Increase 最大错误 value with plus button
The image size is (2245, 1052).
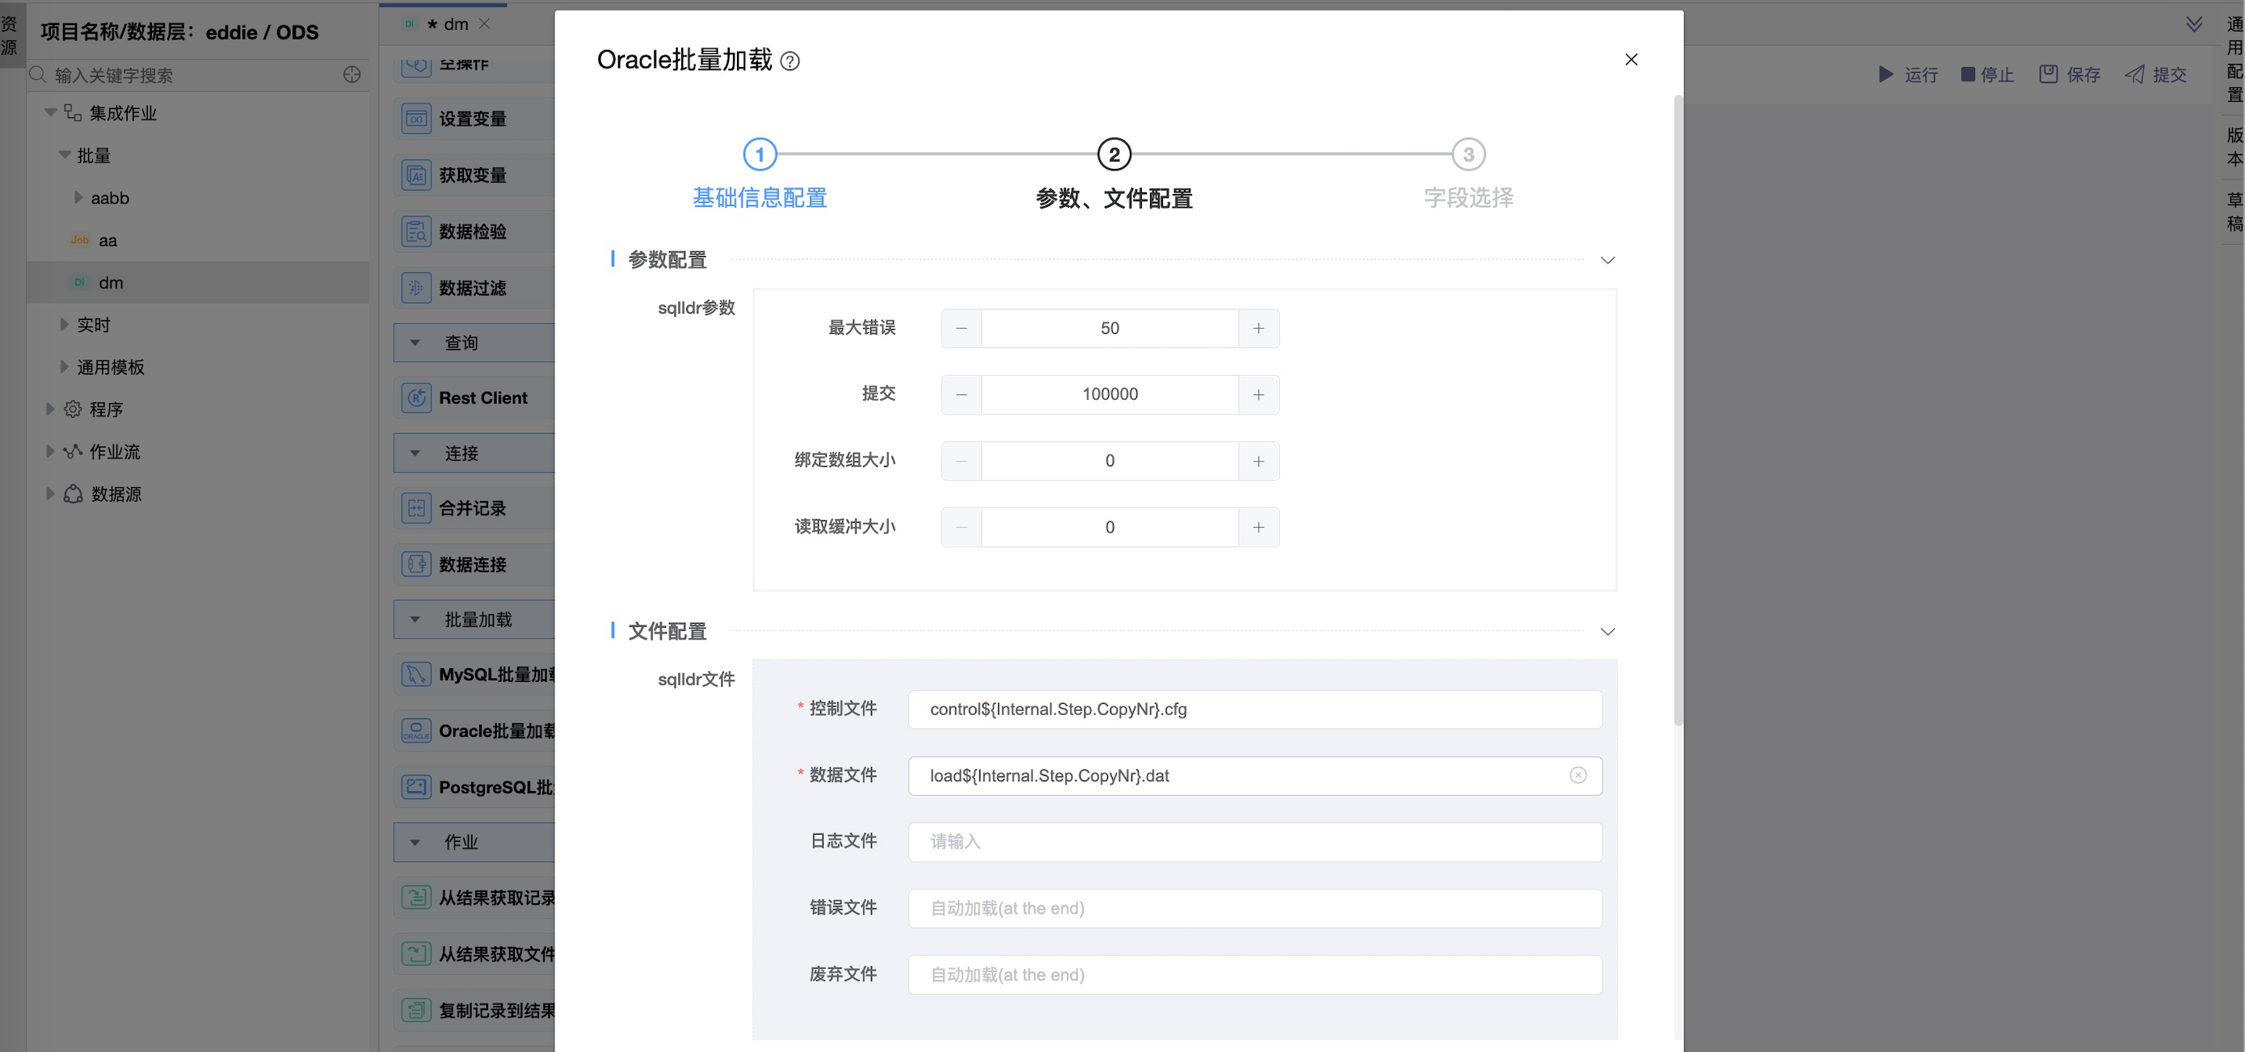1257,329
